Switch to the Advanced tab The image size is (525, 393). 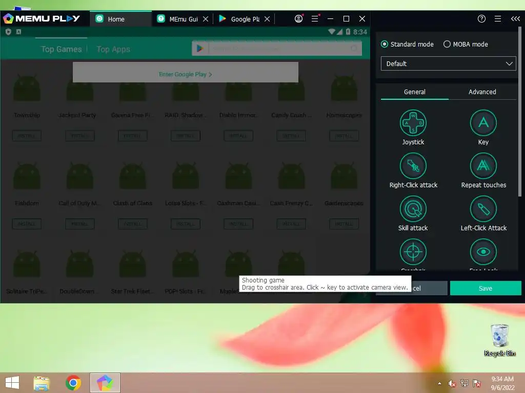click(x=482, y=92)
